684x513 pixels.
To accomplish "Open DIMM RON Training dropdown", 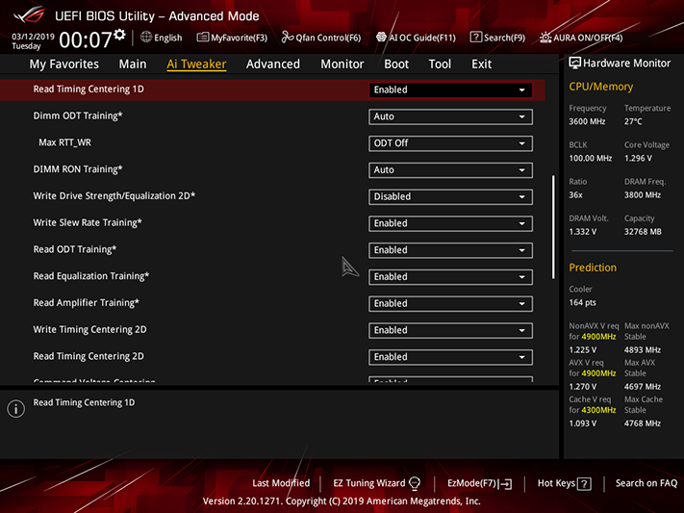I will (x=450, y=169).
